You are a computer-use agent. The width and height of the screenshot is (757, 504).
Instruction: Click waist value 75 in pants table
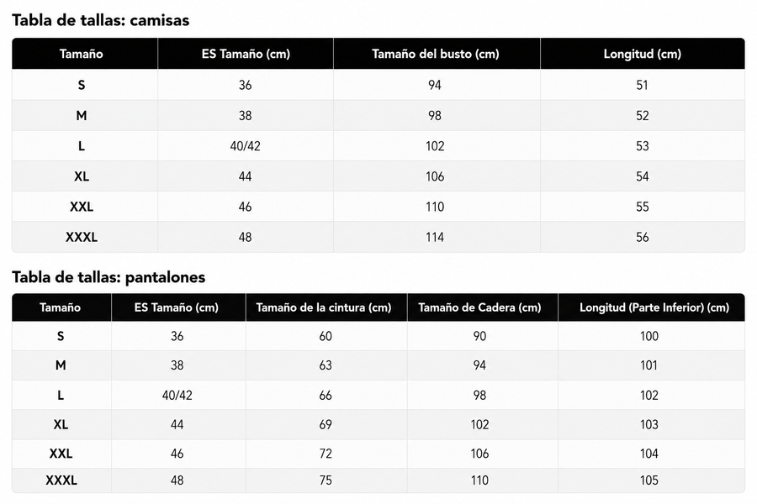coord(326,480)
